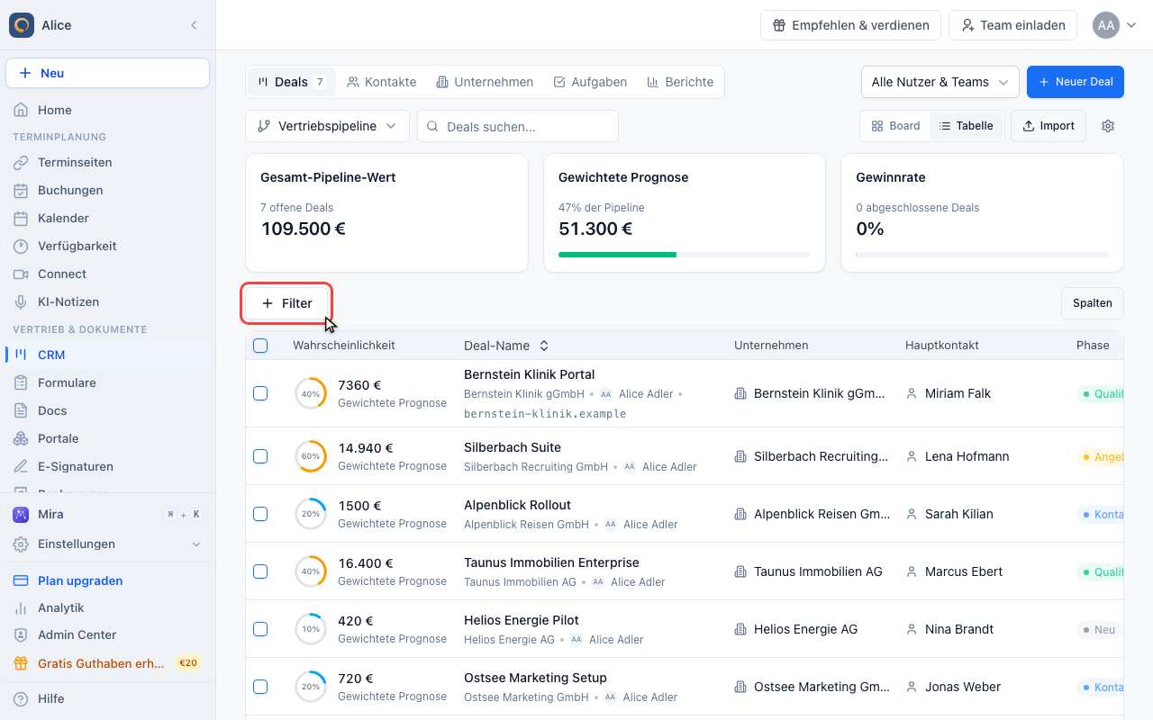Switch to the Kontakte tab
1153x720 pixels.
pos(382,82)
